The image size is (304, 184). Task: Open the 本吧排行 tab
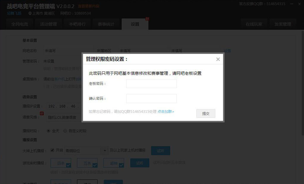click(x=77, y=24)
